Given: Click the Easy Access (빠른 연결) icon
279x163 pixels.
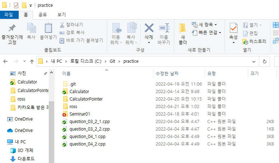Looking at the screenshot, I should (x=194, y=33).
